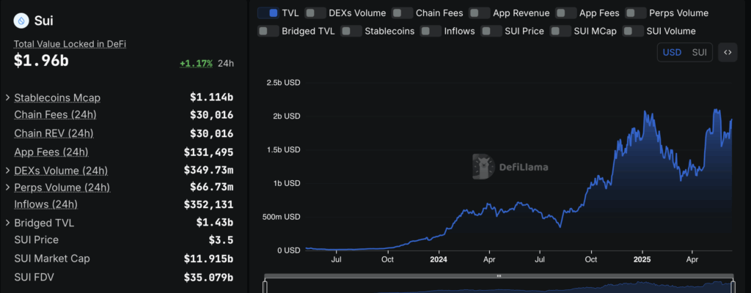The image size is (751, 293).
Task: Click the Inflows (24h) label
Action: pyautogui.click(x=46, y=204)
